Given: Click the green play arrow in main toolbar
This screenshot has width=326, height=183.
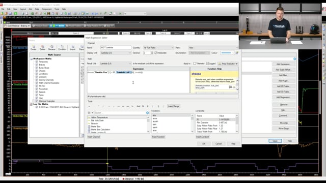Looking at the screenshot, I should pyautogui.click(x=120, y=14).
